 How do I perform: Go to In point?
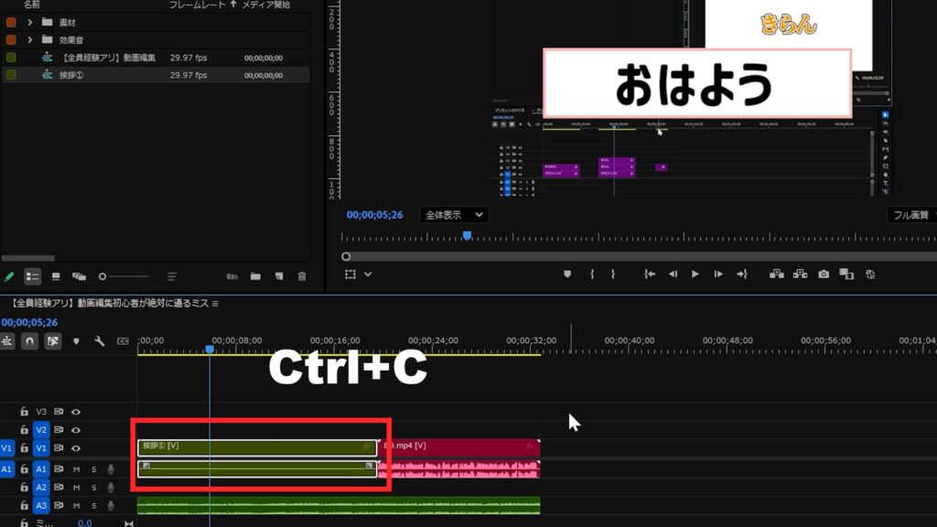[x=650, y=274]
